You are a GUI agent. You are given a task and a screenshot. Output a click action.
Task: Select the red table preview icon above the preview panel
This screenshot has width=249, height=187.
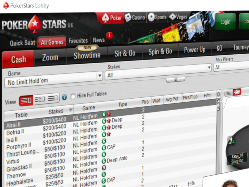[x=237, y=92]
